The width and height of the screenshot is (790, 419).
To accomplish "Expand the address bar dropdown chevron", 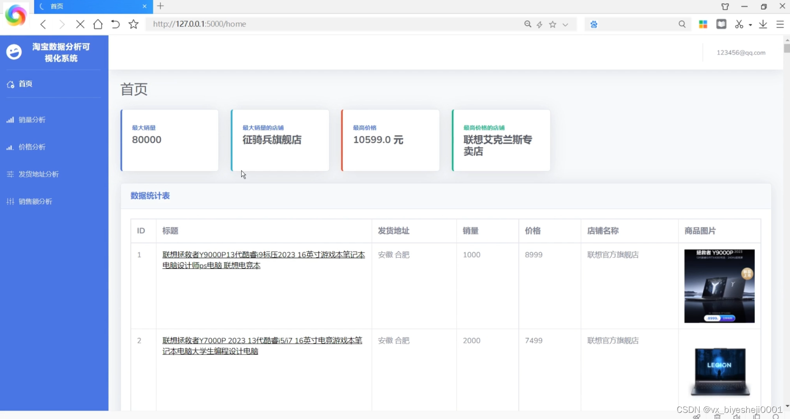I will coord(565,25).
